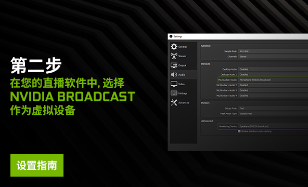
Task: Select the Hotkeys keyboard icon
Action: [x=174, y=93]
